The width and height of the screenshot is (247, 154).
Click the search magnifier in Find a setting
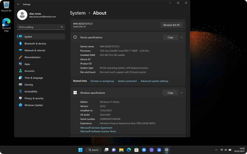click(62, 27)
